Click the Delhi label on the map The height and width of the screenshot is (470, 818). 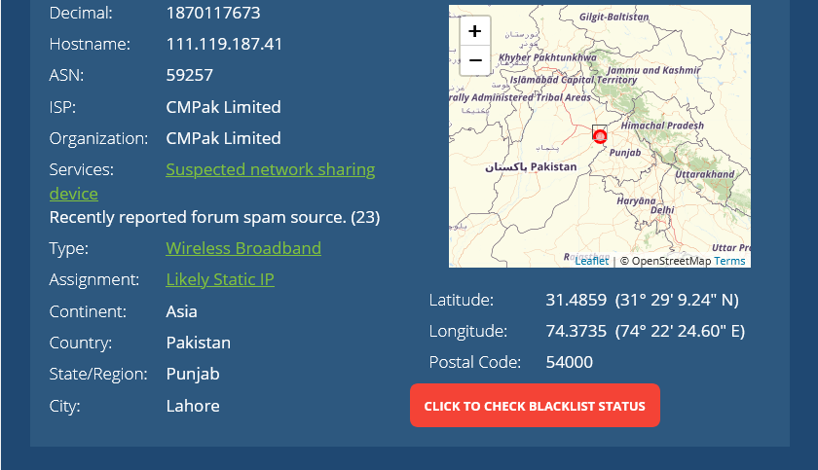pos(662,210)
